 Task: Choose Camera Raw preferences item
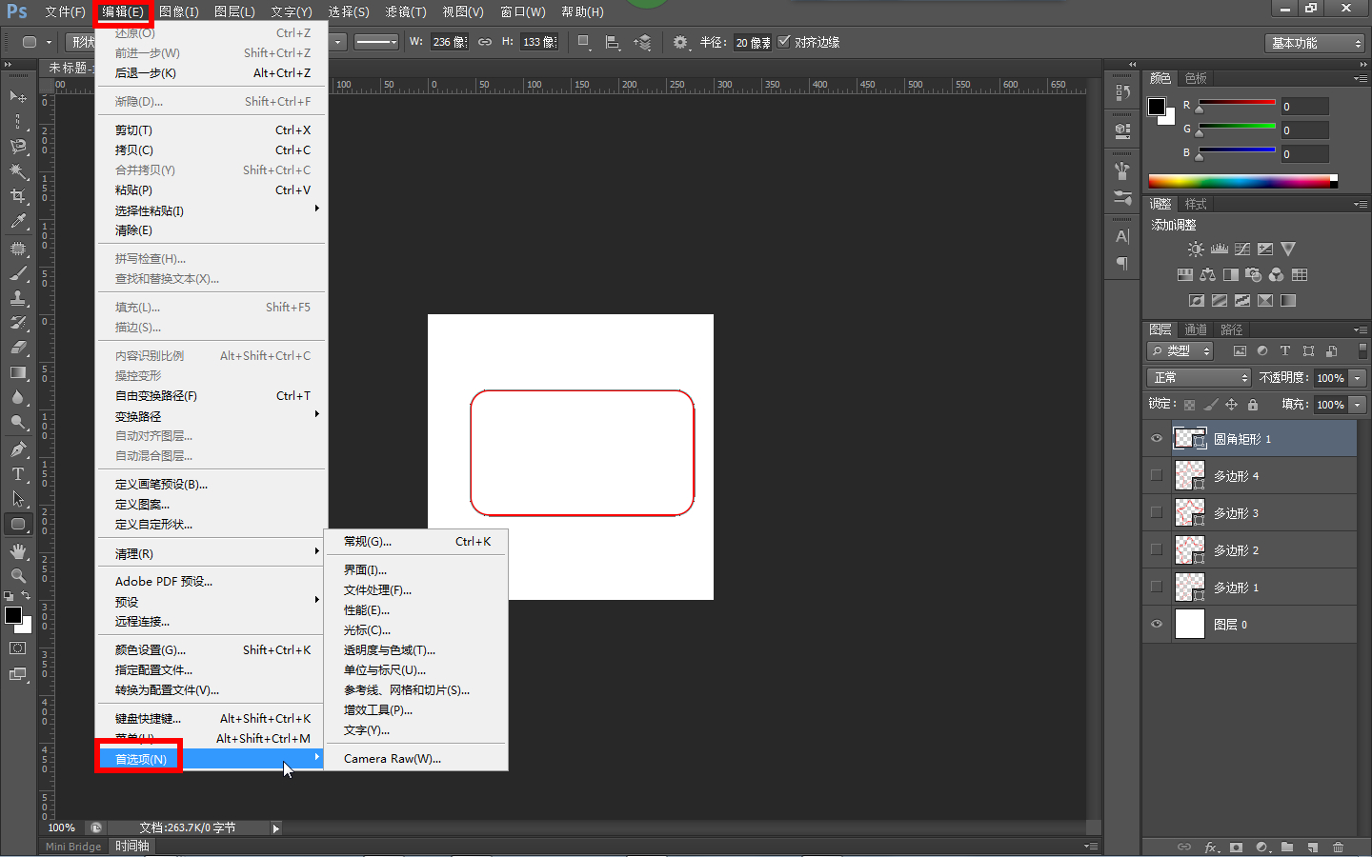pos(416,758)
